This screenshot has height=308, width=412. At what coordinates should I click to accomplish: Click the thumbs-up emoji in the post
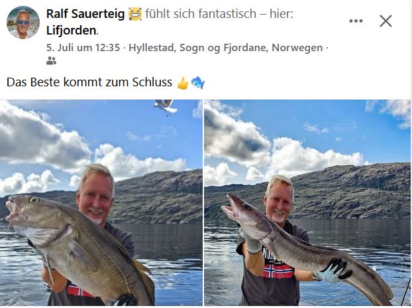(183, 83)
